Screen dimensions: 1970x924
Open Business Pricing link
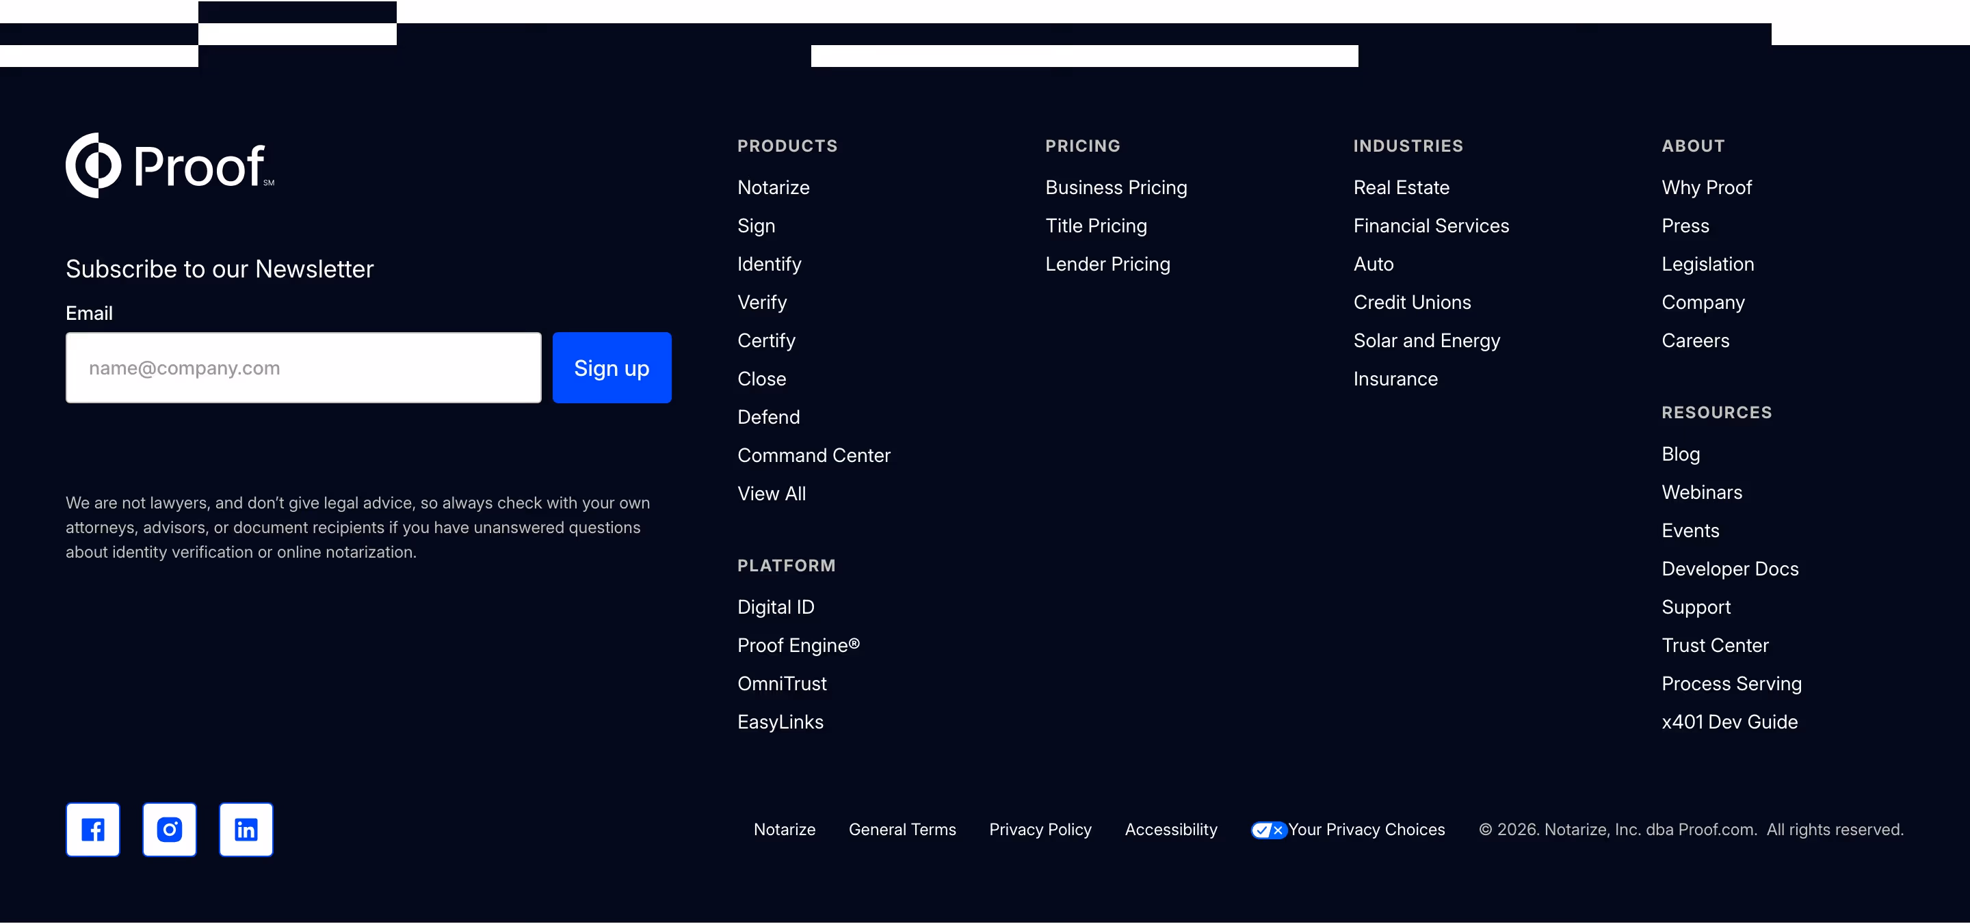[x=1116, y=187]
